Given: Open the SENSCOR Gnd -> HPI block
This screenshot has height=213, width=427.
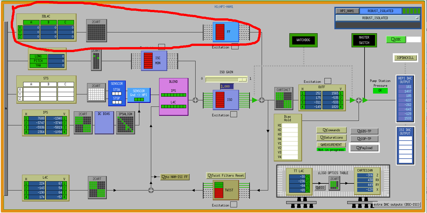Looking at the screenshot, I should point(139,95).
